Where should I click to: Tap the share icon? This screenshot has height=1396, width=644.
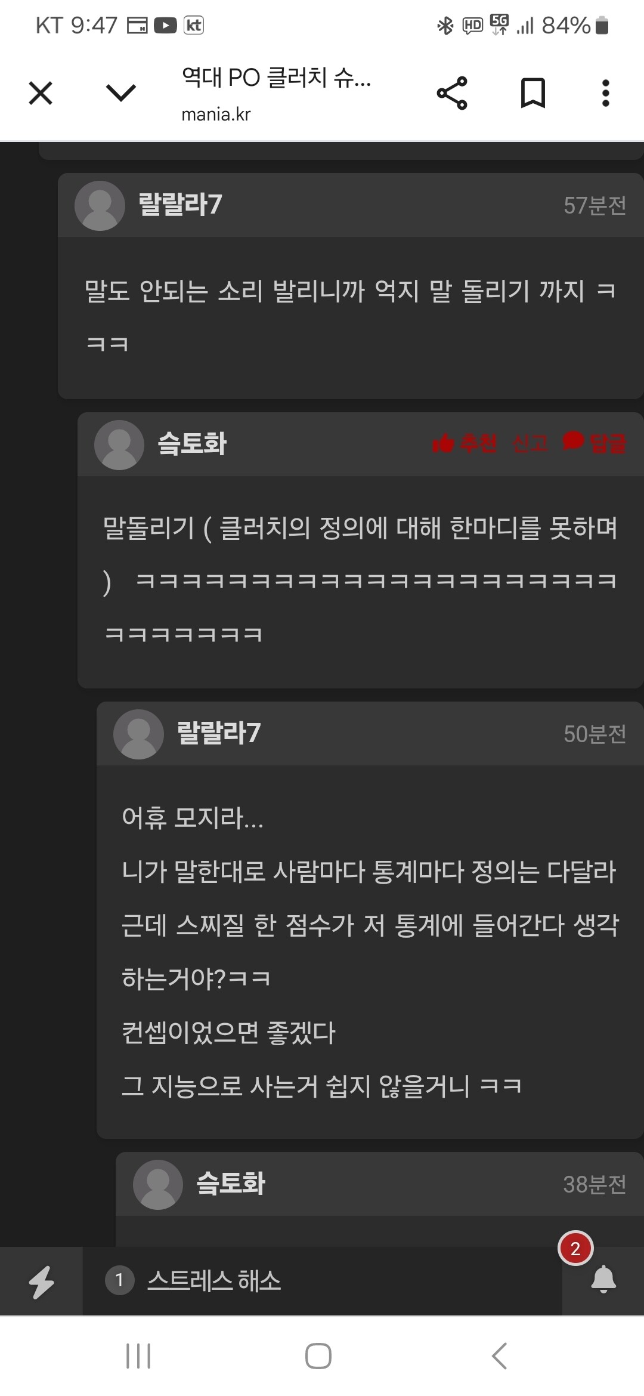(x=452, y=93)
